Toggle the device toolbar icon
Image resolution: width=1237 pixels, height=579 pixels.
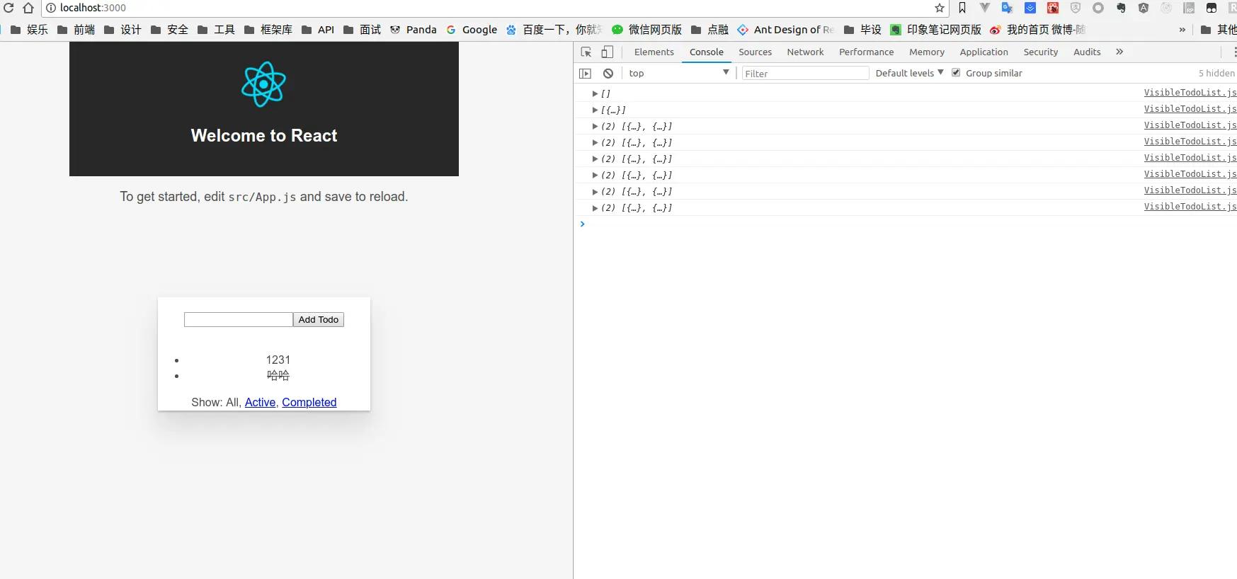pos(607,52)
